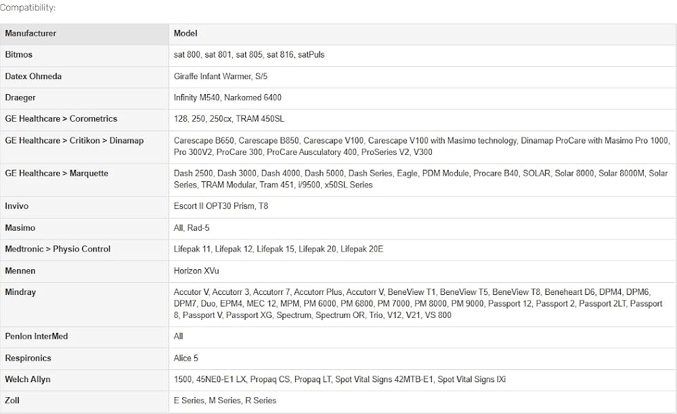Select the Mennen manufacturer cell

(84, 272)
